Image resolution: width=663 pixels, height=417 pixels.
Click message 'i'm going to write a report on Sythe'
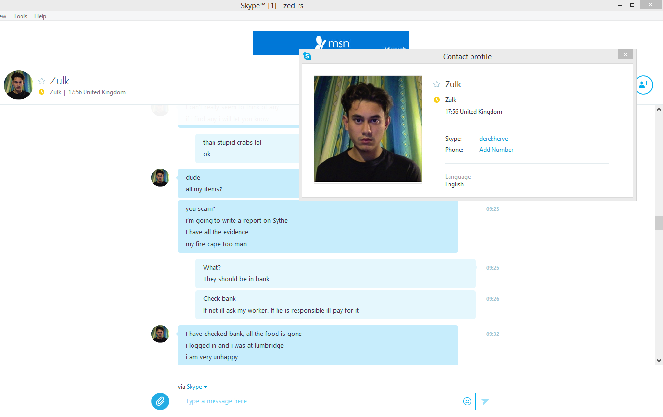coord(236,221)
